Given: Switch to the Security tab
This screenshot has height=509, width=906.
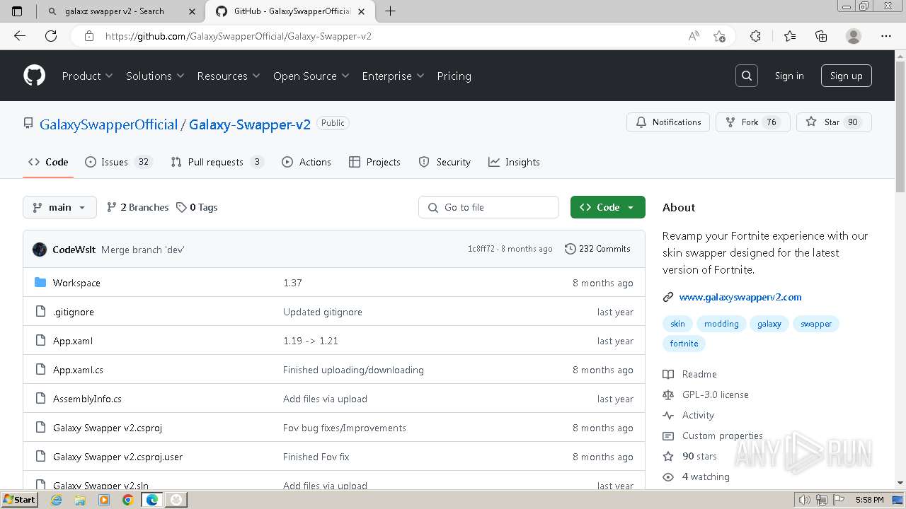Looking at the screenshot, I should pos(445,162).
